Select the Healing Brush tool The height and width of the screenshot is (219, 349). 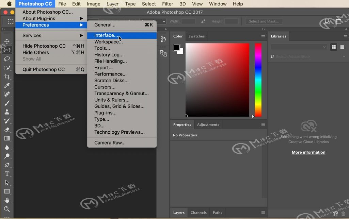coord(7,94)
